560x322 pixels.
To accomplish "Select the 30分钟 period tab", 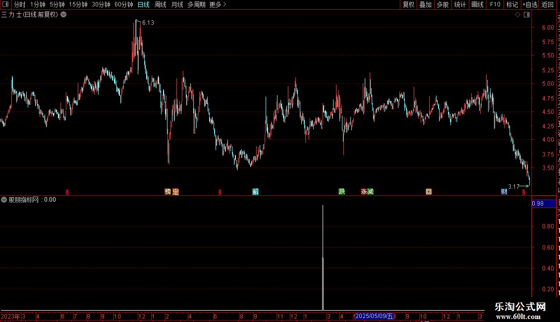I will point(101,4).
